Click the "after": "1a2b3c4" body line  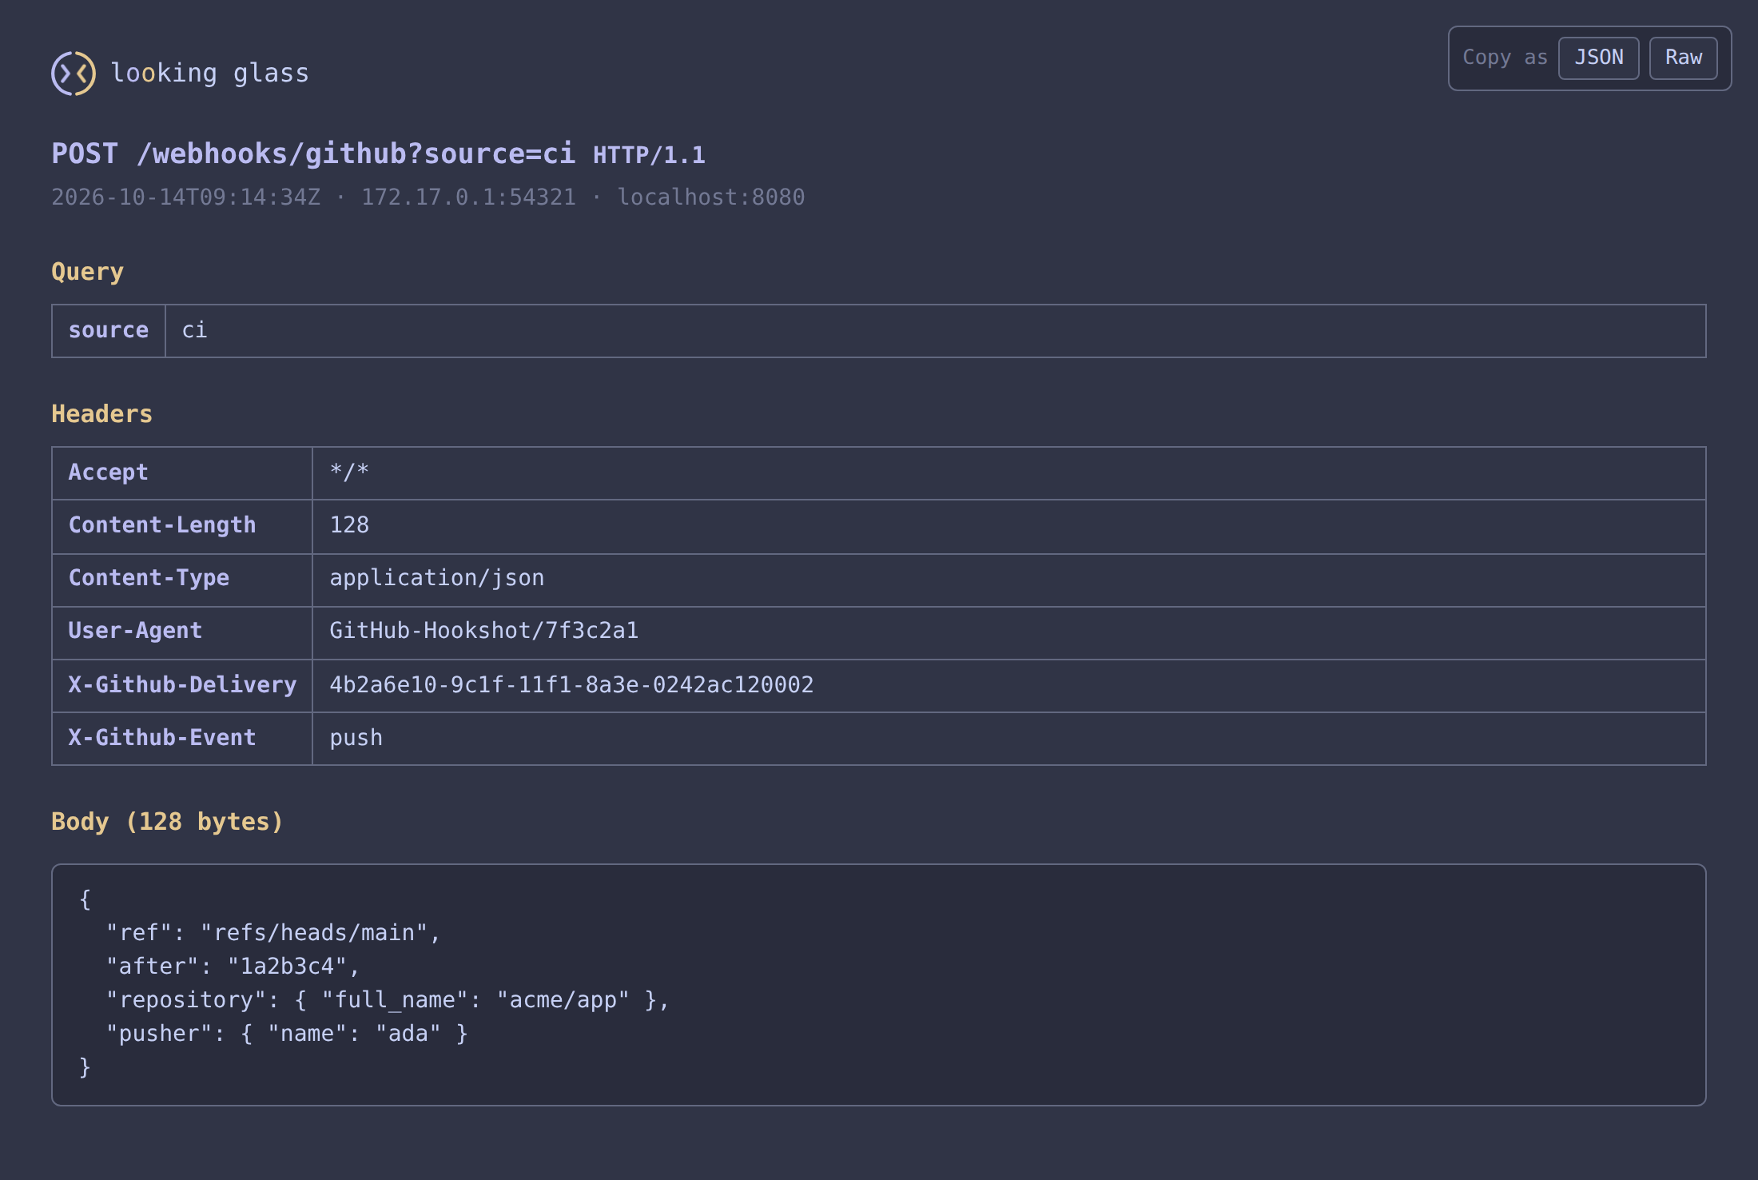[x=233, y=967]
